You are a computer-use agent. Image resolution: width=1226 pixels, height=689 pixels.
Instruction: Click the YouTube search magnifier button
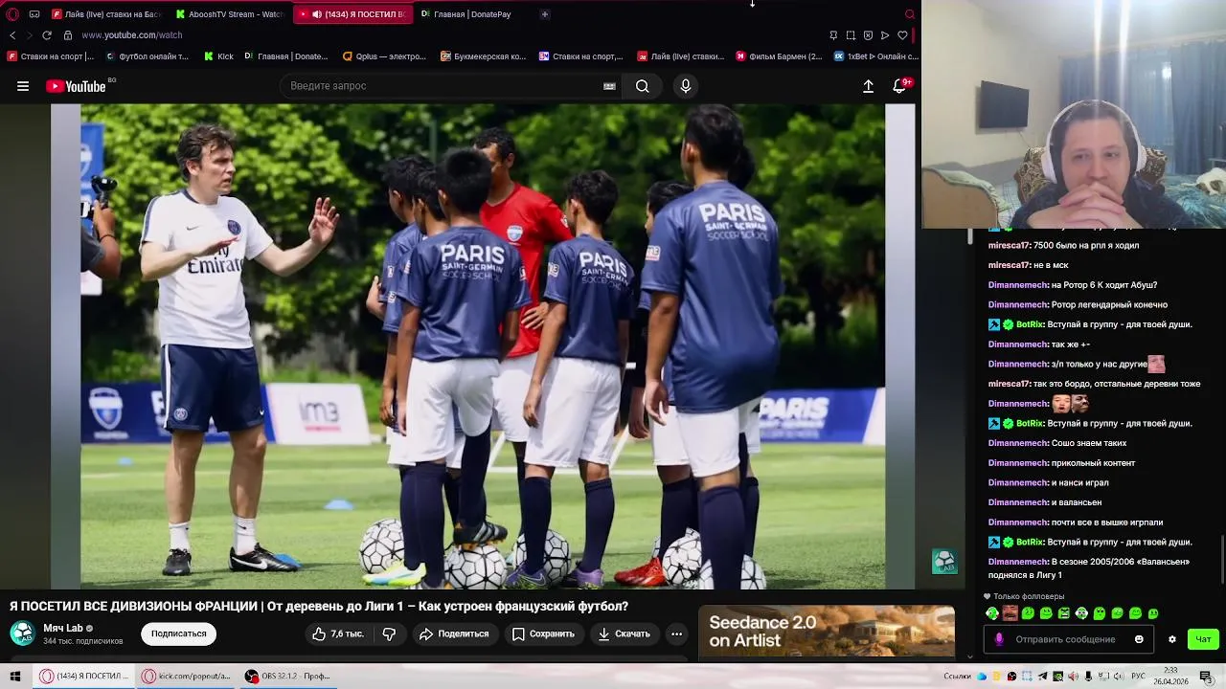point(643,86)
